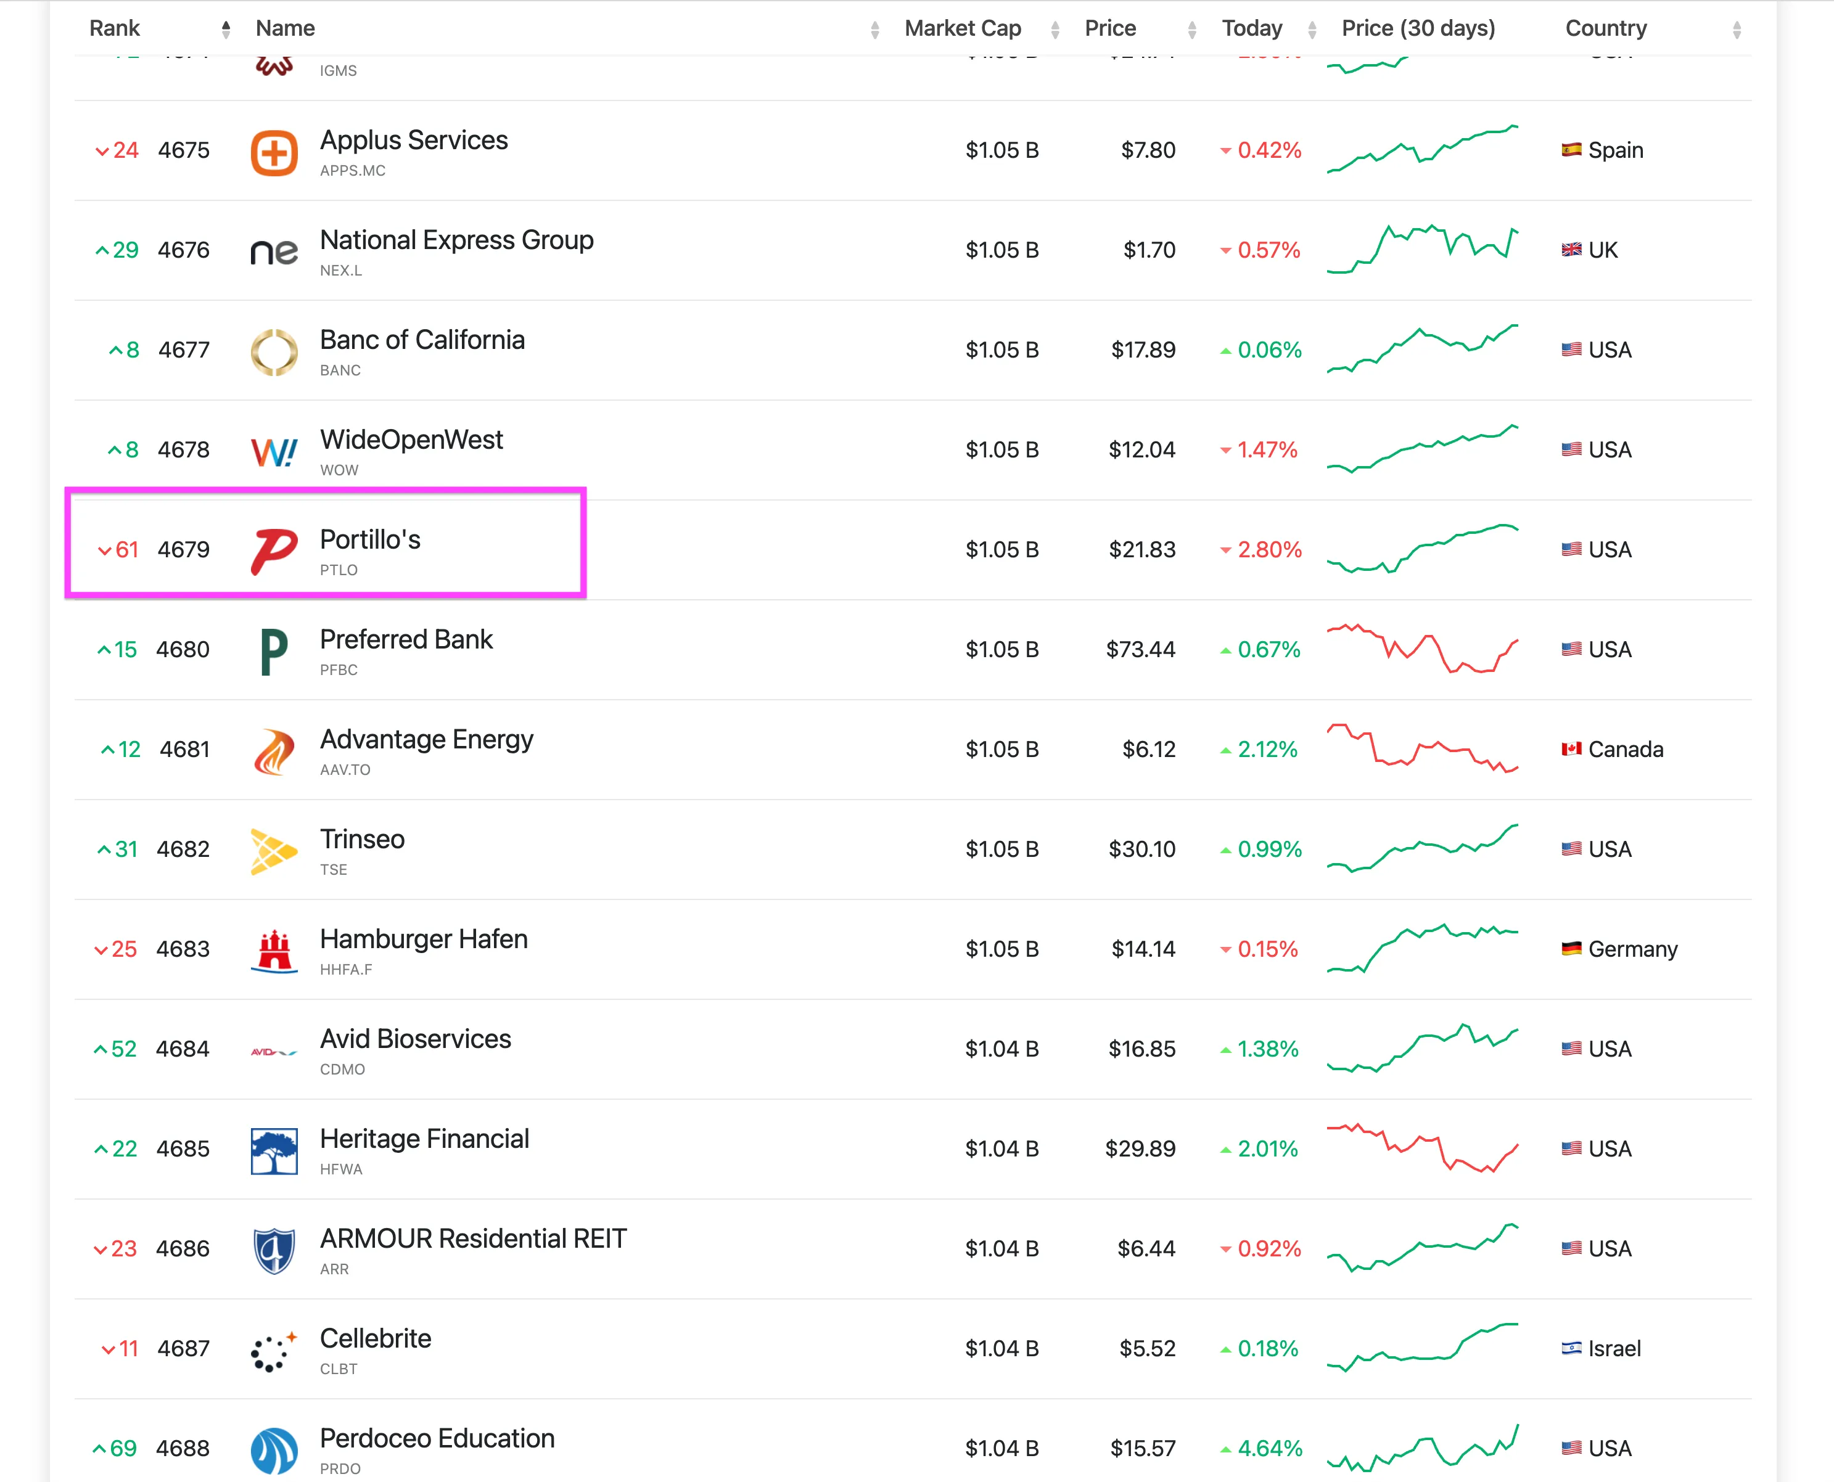Open Heritage Financial company link
The height and width of the screenshot is (1482, 1834).
point(424,1139)
